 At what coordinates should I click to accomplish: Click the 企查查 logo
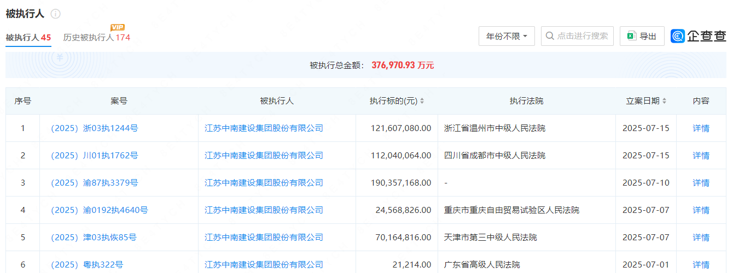[698, 36]
